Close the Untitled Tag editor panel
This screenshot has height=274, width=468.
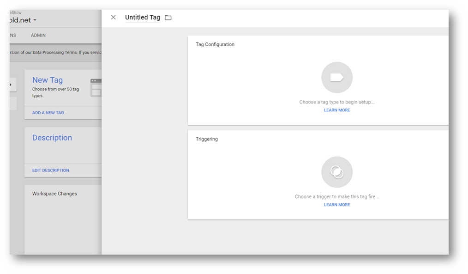coord(114,18)
